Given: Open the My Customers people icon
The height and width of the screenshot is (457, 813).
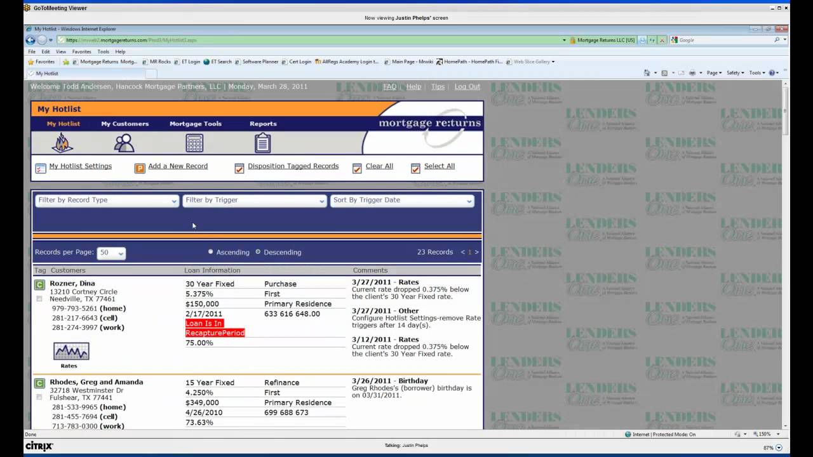Looking at the screenshot, I should pos(124,143).
